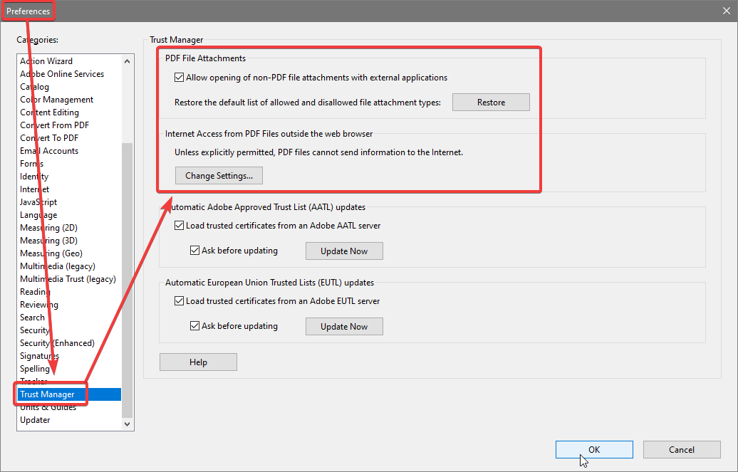Click Update Now under AATL updates

[x=344, y=251]
